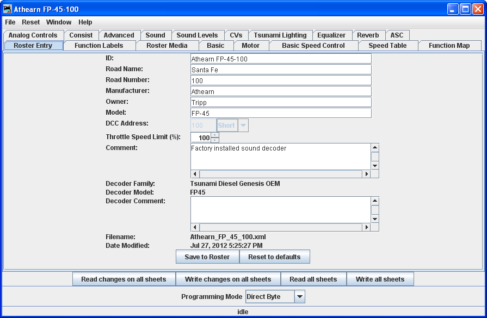Decrease Throttle Speed Limit with down arrow

point(215,140)
